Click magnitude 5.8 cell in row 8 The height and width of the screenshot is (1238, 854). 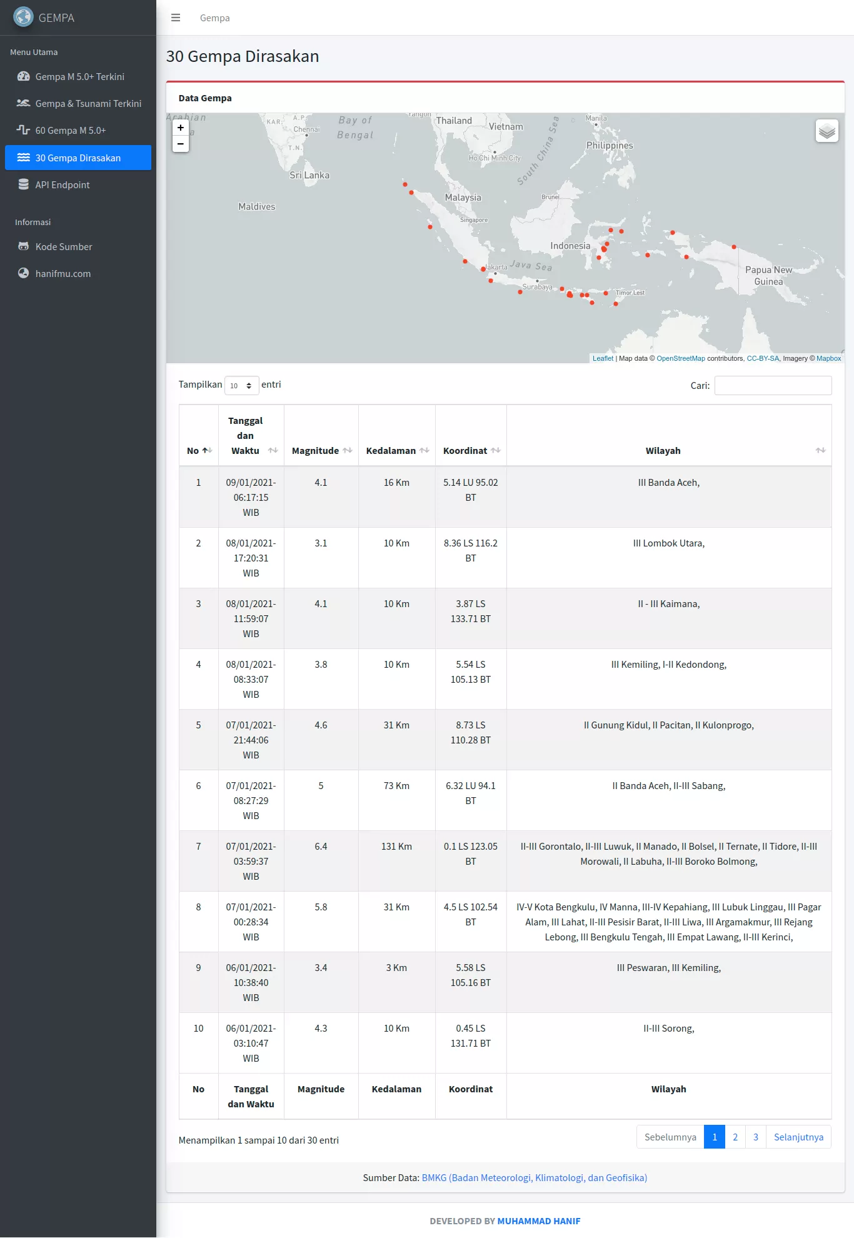[x=321, y=922]
